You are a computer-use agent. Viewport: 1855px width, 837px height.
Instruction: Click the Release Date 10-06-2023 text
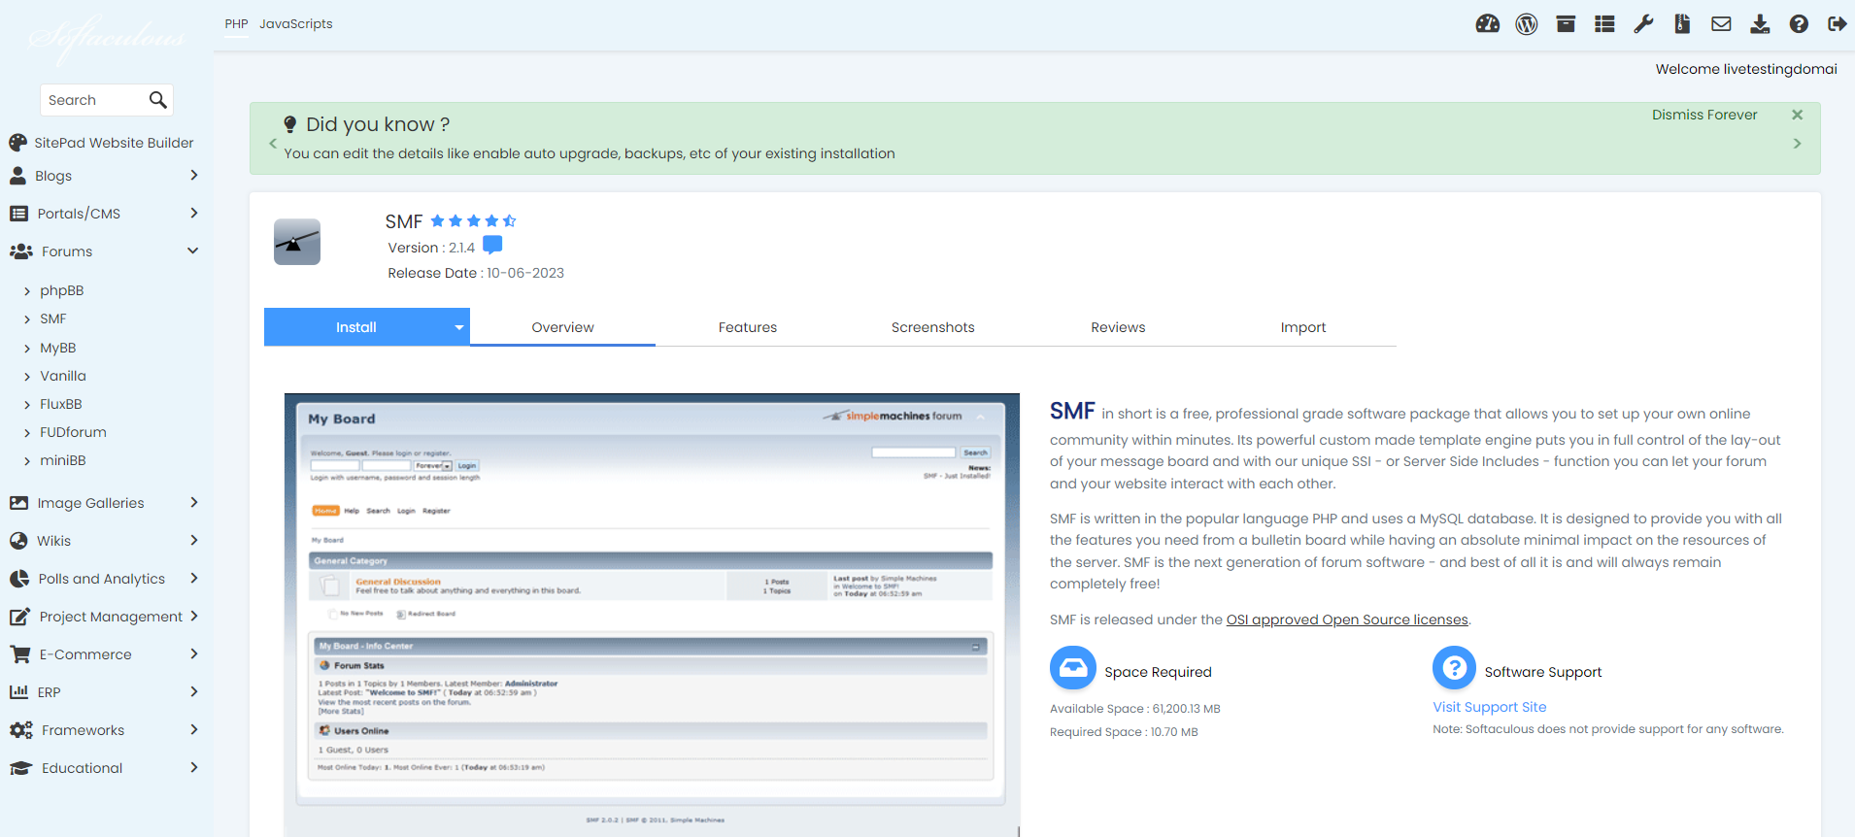[x=476, y=273]
